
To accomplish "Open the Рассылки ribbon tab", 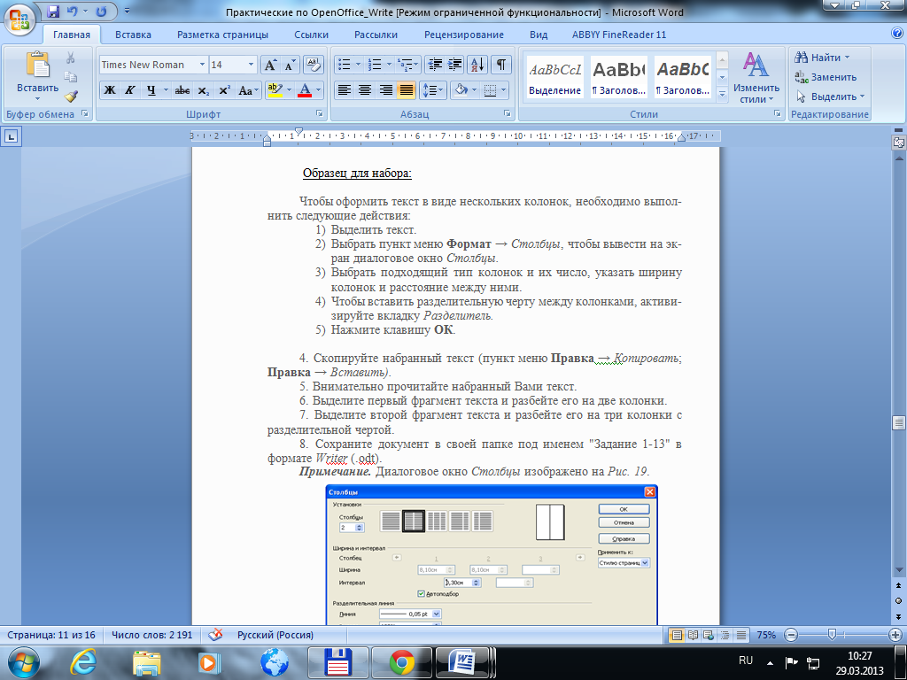I will [x=376, y=35].
